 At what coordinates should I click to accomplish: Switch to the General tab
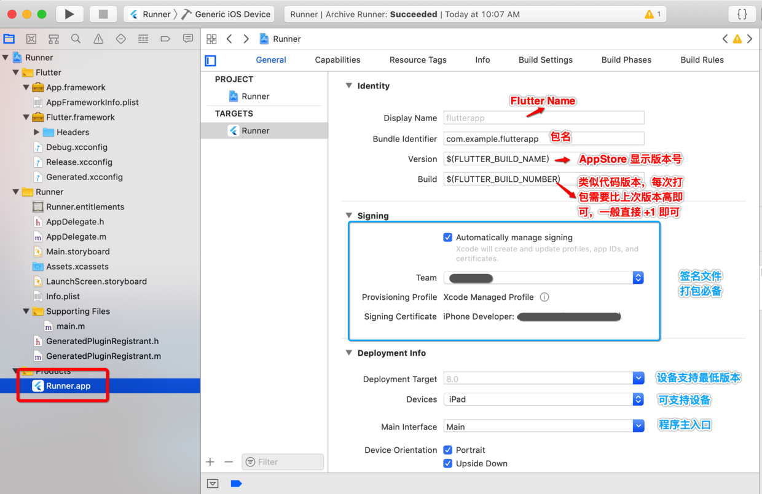(x=271, y=60)
